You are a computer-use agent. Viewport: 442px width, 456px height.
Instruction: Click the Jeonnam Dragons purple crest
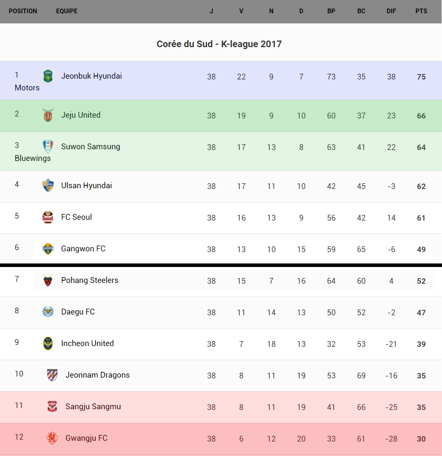[52, 375]
